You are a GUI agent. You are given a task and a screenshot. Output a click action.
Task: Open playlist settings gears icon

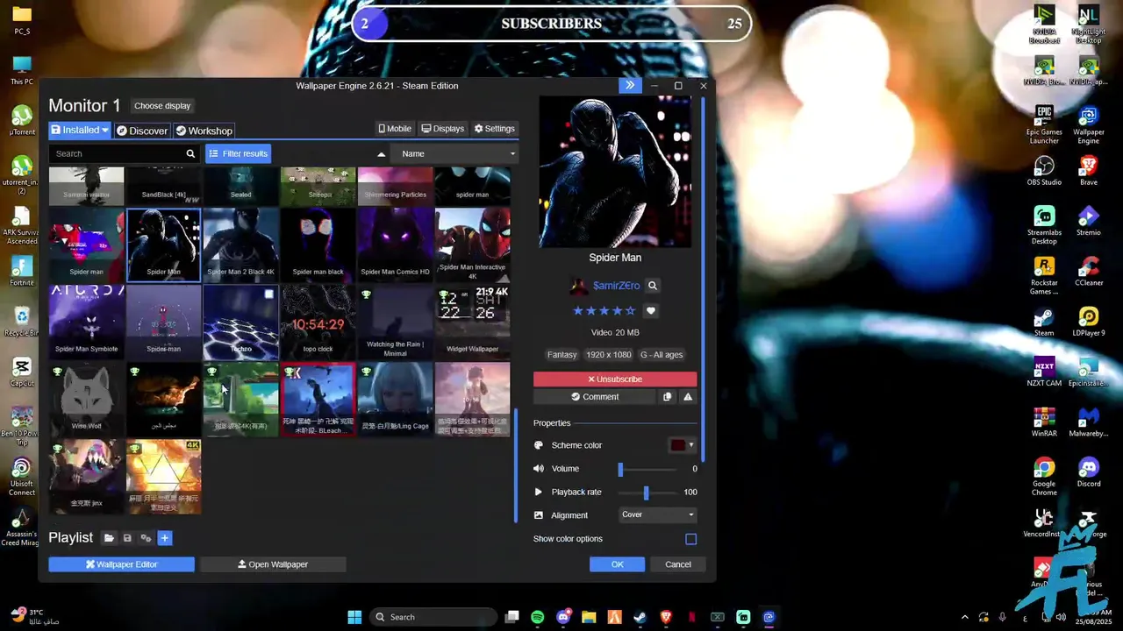pos(146,538)
